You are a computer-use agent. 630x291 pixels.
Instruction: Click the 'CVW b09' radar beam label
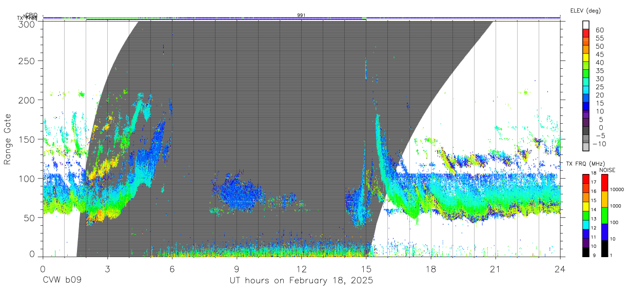(62, 281)
